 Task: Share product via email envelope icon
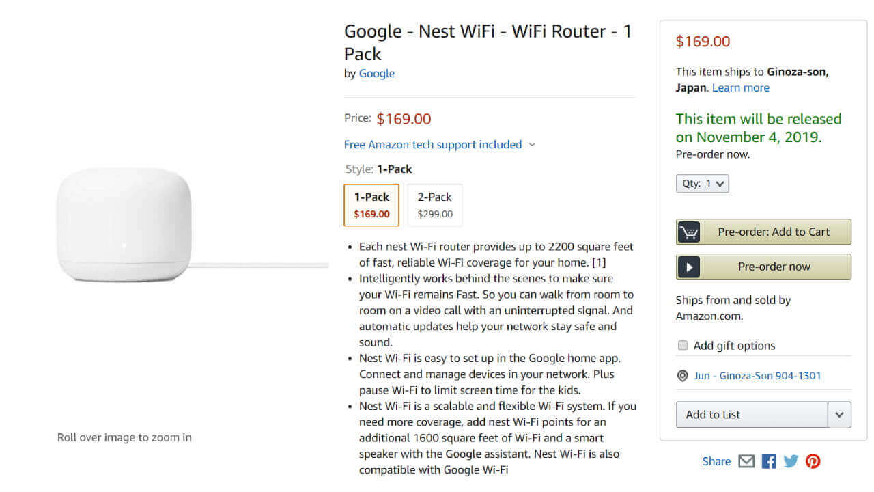pos(746,461)
